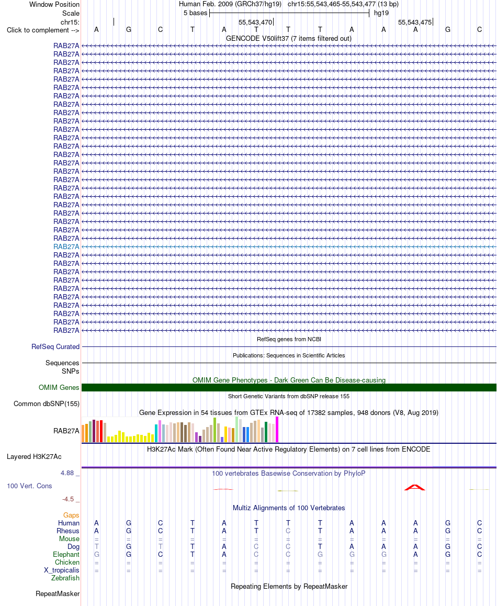This screenshot has height=606, width=497.
Task: Click the 'Layered H3K27Ac' track label
Action: (x=34, y=456)
